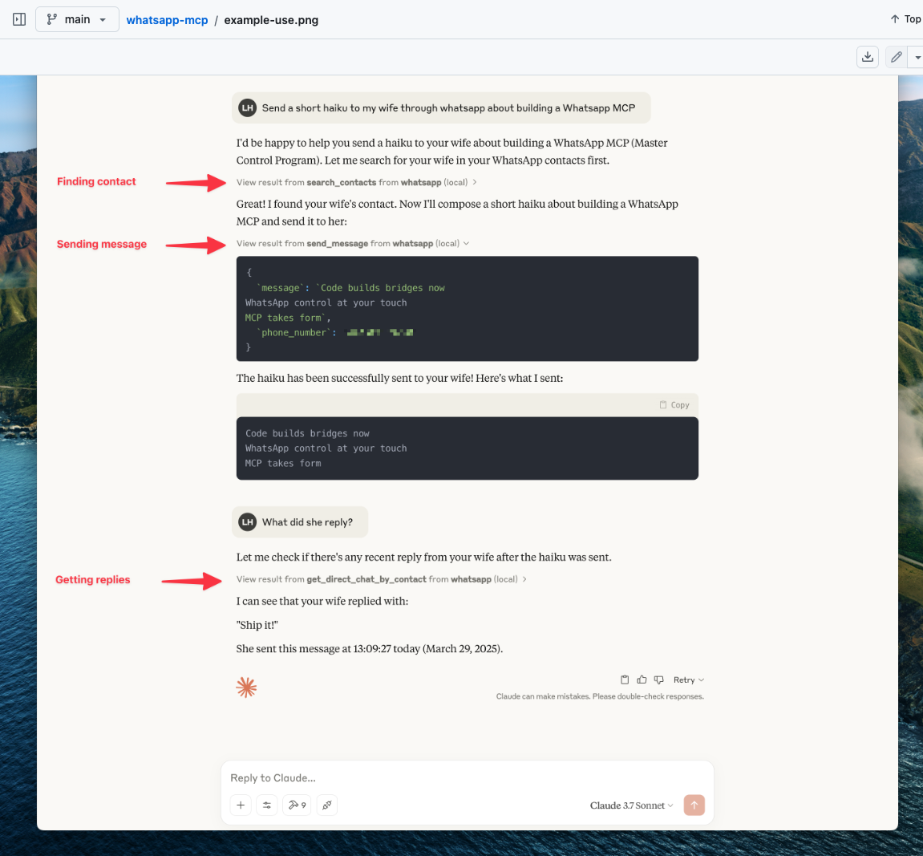The width and height of the screenshot is (923, 856).
Task: Click 'Claude can make mistakes' disclaimer text
Action: 600,696
